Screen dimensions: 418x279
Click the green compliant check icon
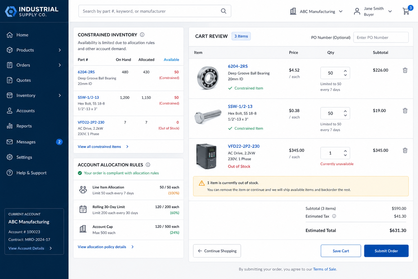(x=80, y=173)
